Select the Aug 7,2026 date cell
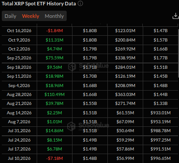Image resolution: width=179 pixels, height=163 pixels. coord(19,122)
